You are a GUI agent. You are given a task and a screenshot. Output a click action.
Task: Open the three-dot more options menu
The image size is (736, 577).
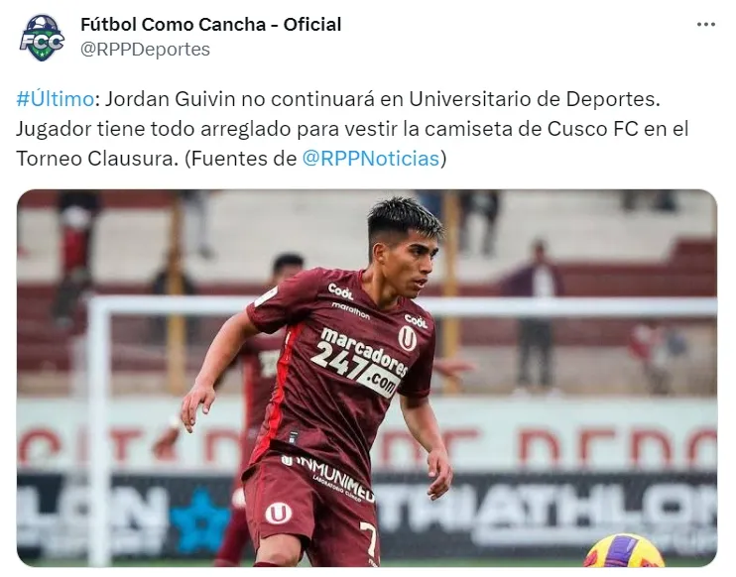(x=705, y=25)
